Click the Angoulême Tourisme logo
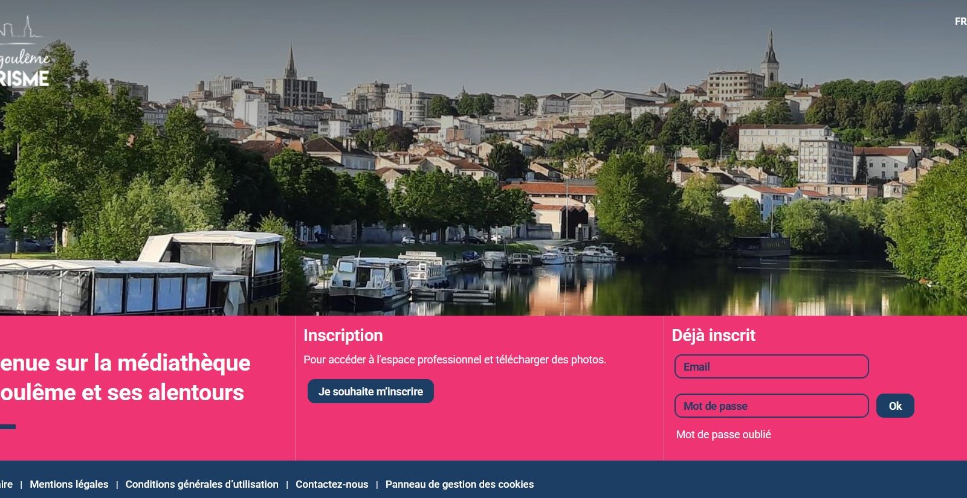967x498 pixels. (24, 53)
